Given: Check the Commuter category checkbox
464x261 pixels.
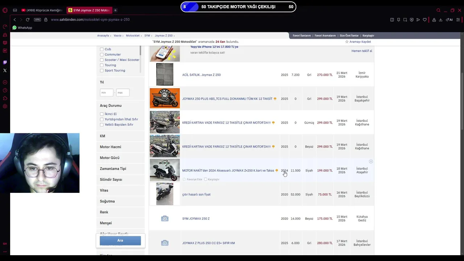Looking at the screenshot, I should 101,55.
